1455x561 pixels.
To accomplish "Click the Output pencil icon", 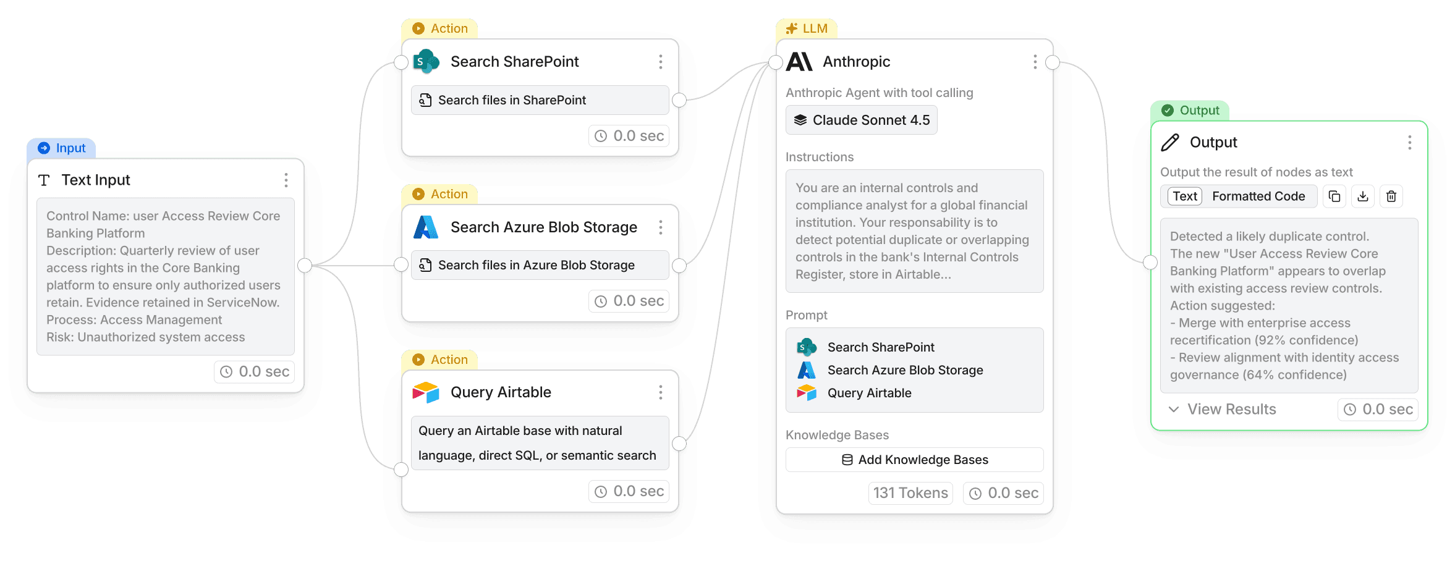I will pyautogui.click(x=1170, y=143).
